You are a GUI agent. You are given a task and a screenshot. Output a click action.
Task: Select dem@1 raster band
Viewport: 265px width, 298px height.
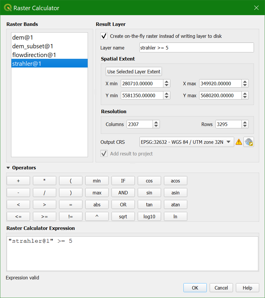click(x=50, y=38)
